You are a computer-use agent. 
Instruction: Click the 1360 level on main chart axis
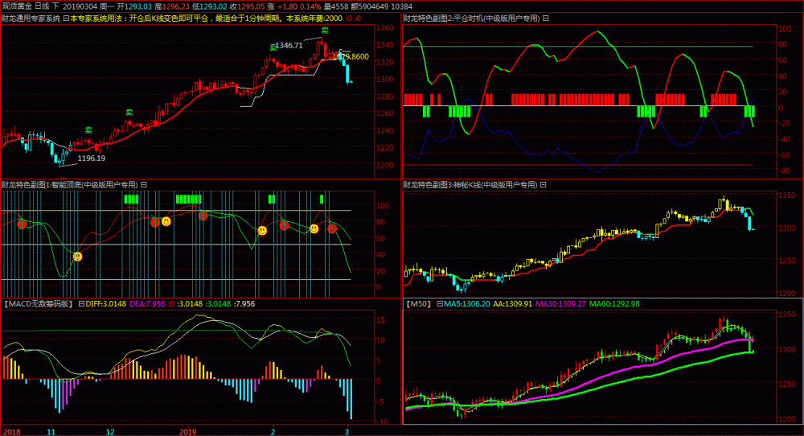[x=385, y=28]
